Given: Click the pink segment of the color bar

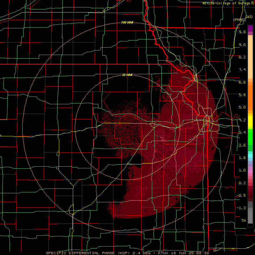Looking at the screenshot, I should (x=250, y=171).
